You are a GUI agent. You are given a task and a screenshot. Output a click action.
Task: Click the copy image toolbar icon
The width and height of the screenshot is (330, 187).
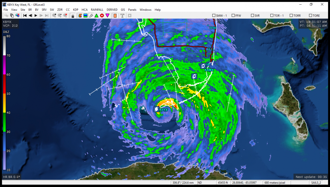12,15
